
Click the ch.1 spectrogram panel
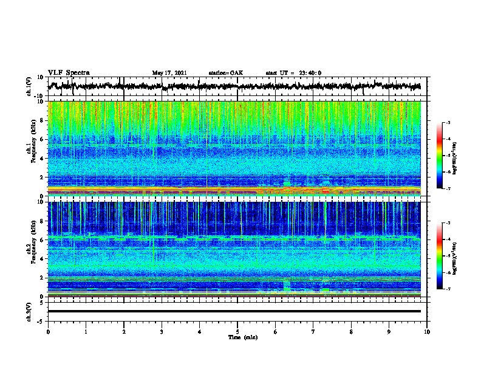[234, 148]
